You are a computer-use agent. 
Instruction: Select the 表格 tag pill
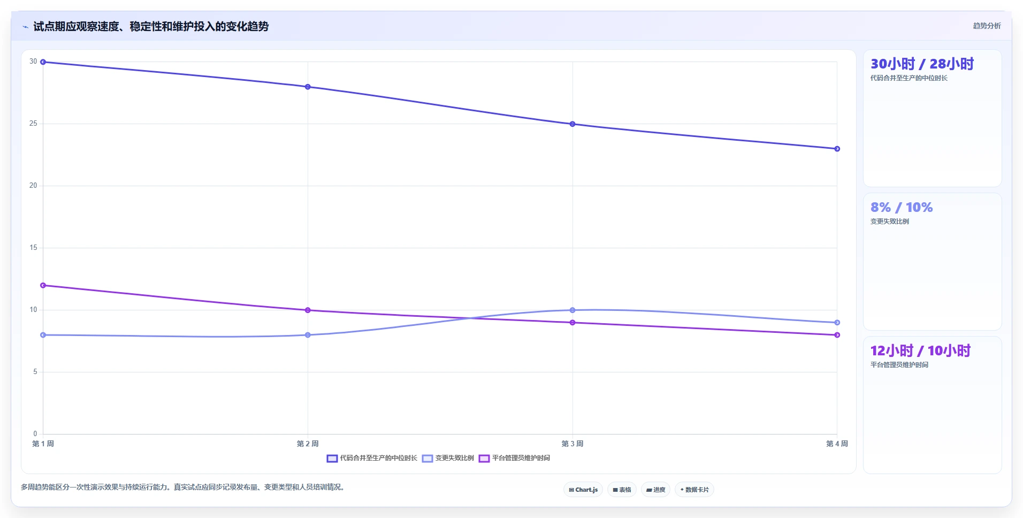pyautogui.click(x=622, y=490)
